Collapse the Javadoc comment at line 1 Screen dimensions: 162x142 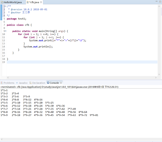click(x=6, y=6)
